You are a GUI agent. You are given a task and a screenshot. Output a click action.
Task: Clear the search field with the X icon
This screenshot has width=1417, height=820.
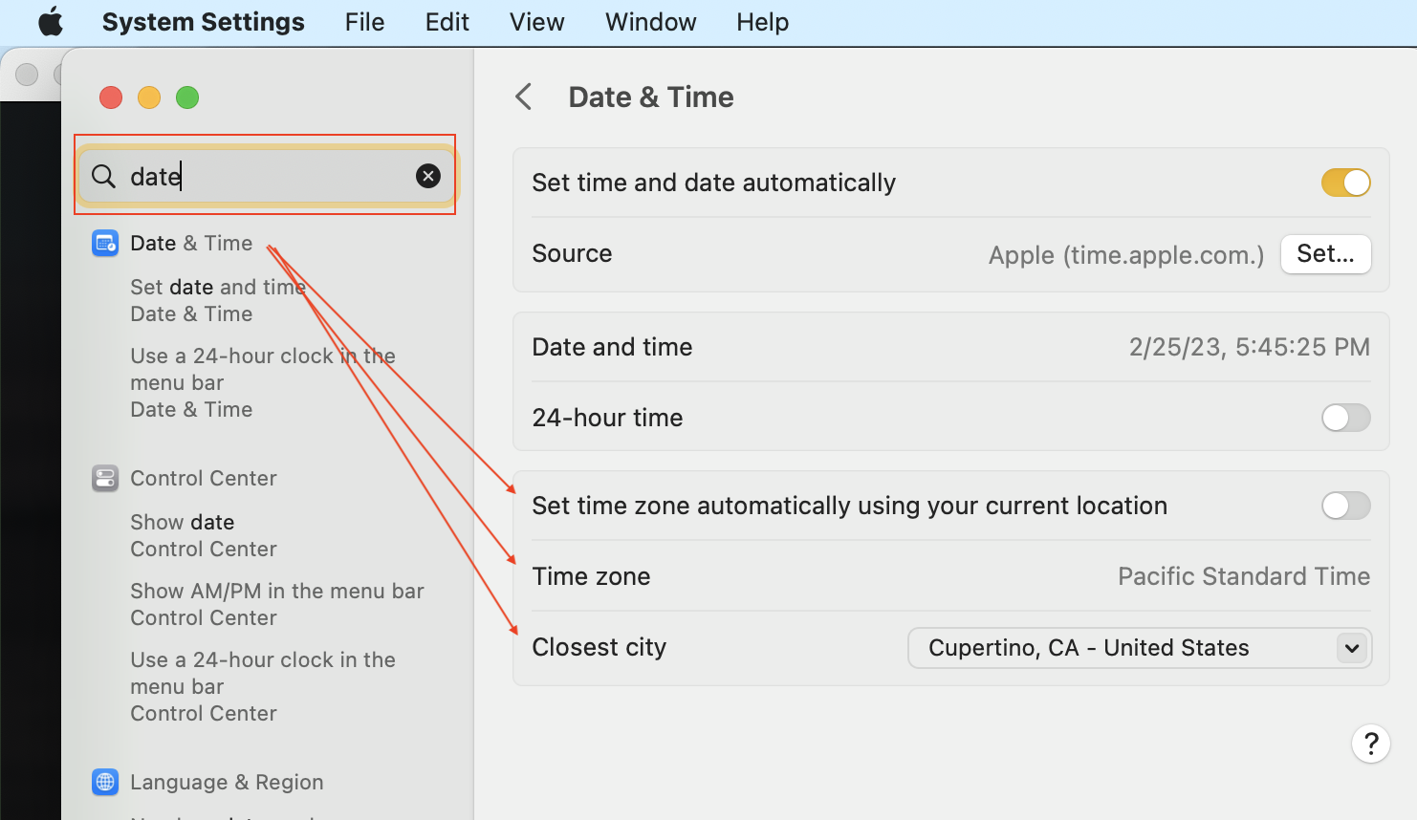(427, 175)
